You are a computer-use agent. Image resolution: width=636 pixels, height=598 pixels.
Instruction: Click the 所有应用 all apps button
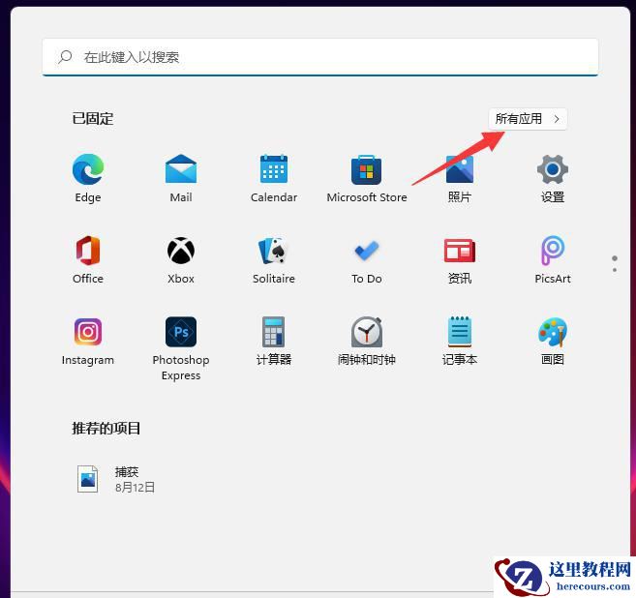[x=528, y=119]
